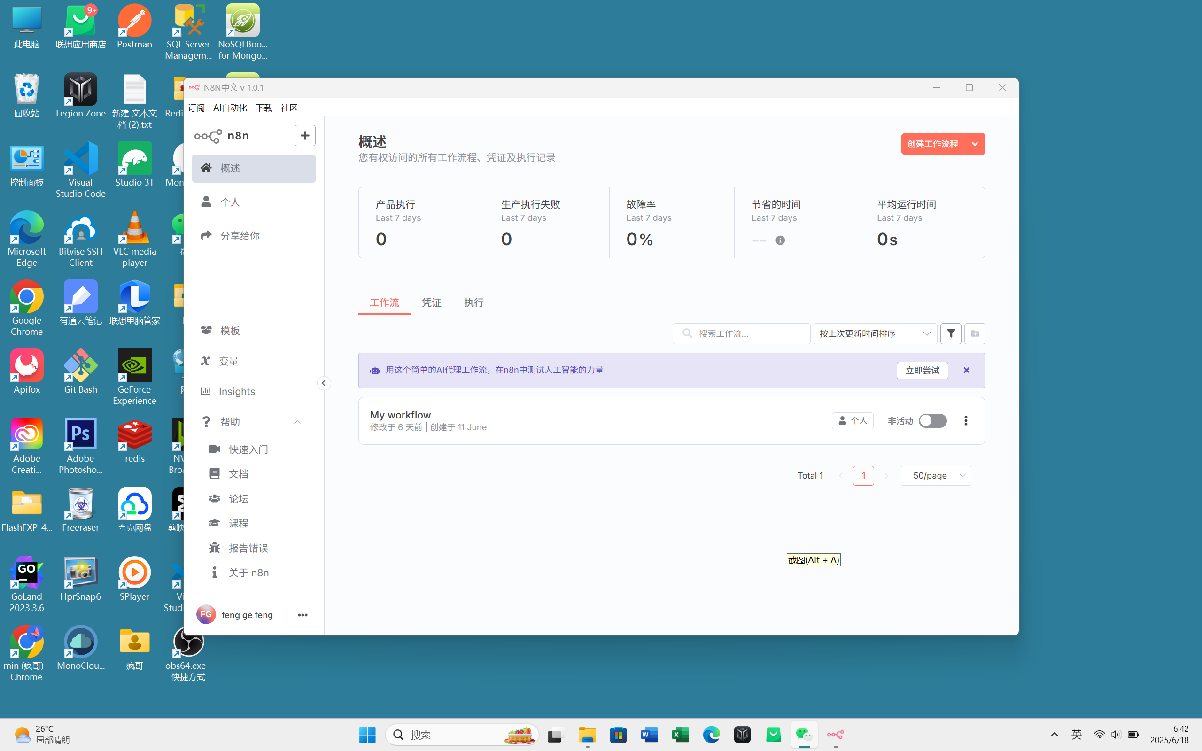Viewport: 1202px width, 751px height.
Task: Open Excel from the taskbar
Action: (x=680, y=735)
